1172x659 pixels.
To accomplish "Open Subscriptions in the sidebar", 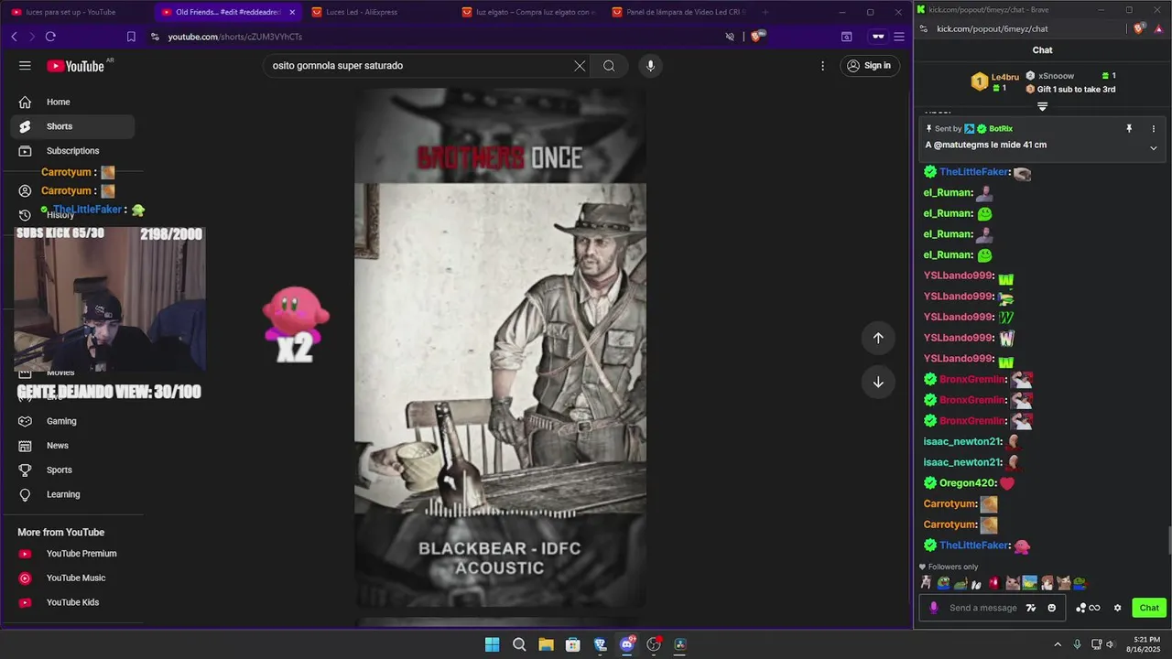I will click(x=72, y=151).
